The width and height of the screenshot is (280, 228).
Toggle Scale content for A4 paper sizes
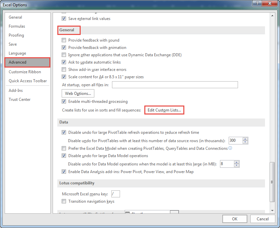click(x=64, y=77)
